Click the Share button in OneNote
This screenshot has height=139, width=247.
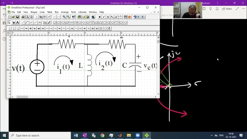[x=227, y=9]
